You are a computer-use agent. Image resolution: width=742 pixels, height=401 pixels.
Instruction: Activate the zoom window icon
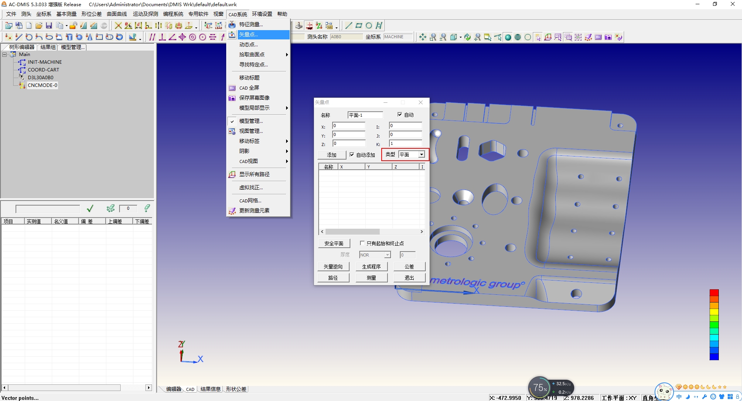click(x=432, y=37)
